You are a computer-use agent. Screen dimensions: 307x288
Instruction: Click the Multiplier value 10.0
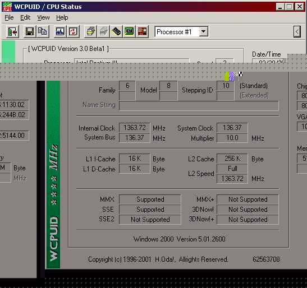(x=232, y=138)
